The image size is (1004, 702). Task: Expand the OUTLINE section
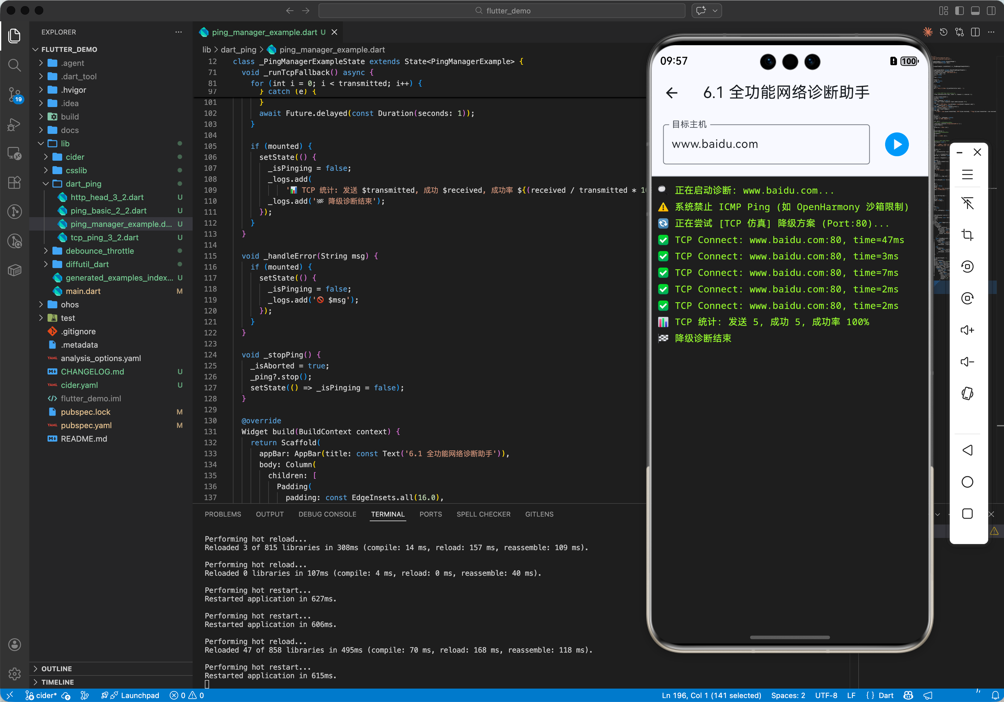click(56, 668)
